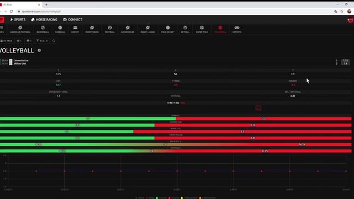
Task: Click the gradient bar 37.5% segment
Action: click(264, 151)
